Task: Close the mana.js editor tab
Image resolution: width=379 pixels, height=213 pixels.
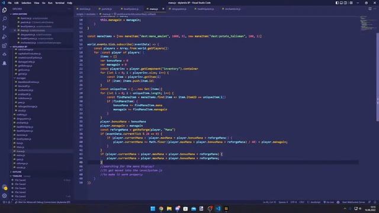Action: 163,9
